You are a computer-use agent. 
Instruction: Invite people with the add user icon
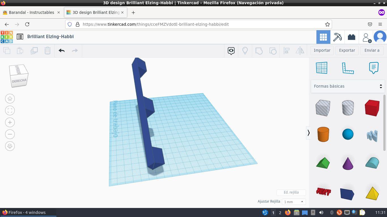click(x=367, y=37)
